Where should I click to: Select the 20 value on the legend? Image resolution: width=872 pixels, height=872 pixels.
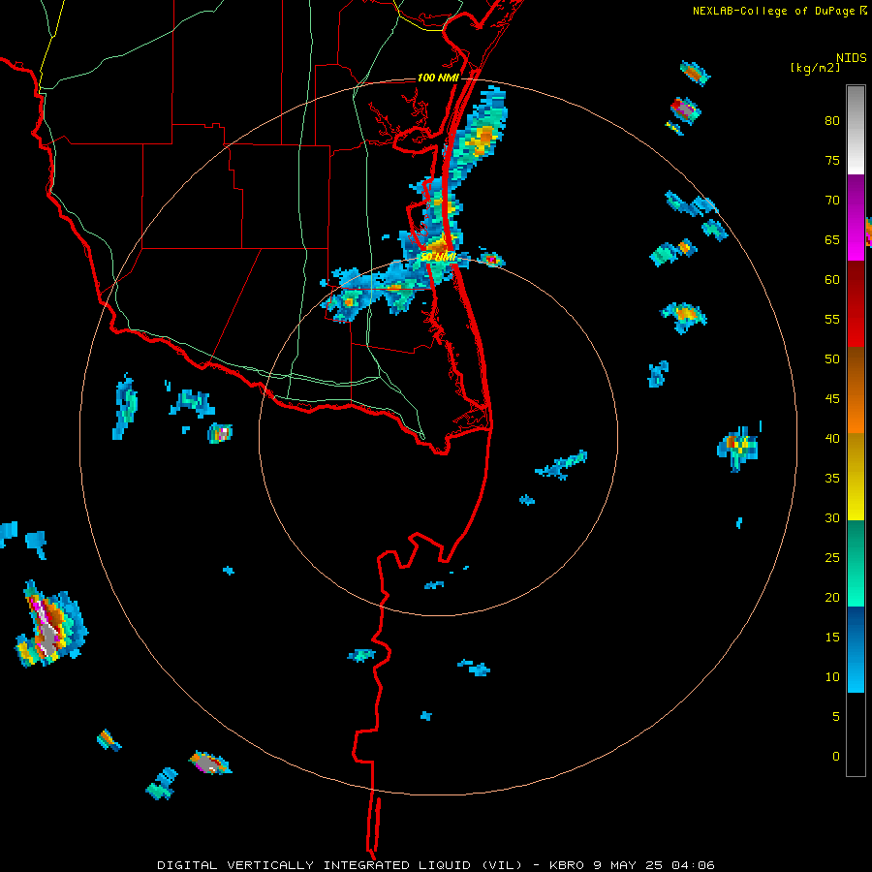(832, 598)
